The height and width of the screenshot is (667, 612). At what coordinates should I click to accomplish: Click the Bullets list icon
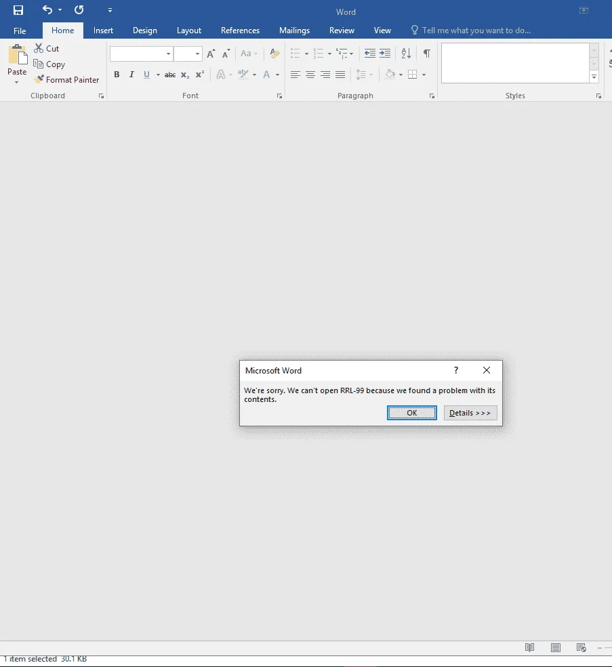coord(295,54)
